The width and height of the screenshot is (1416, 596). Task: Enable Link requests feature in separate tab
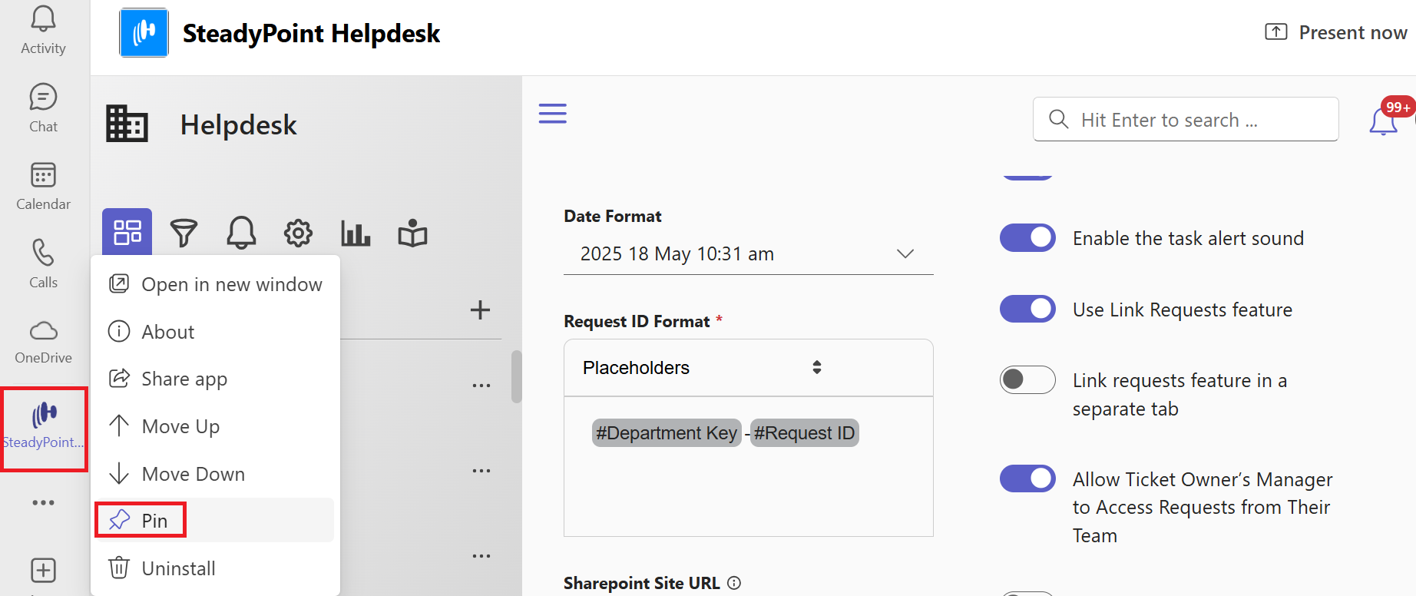[x=1027, y=379]
